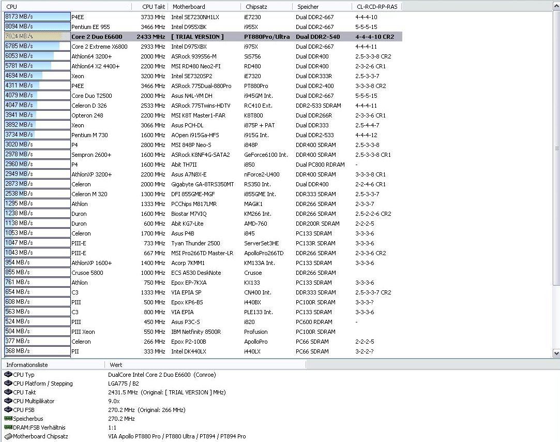This screenshot has height=442, width=560.
Task: Click the IBM Netfinity 8500R motherboard cell
Action: tap(196, 331)
